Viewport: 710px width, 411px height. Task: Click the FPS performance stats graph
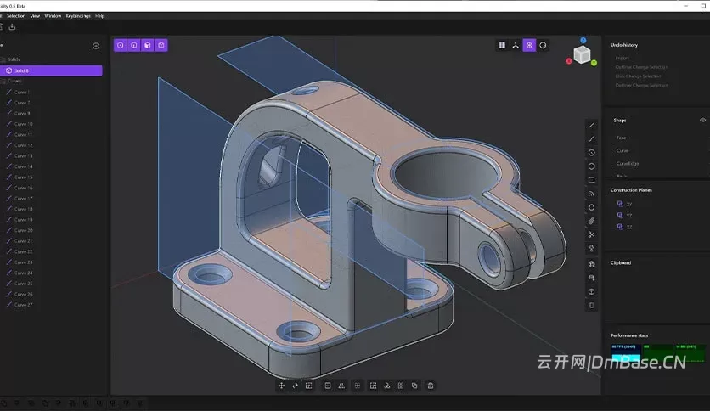coord(625,353)
